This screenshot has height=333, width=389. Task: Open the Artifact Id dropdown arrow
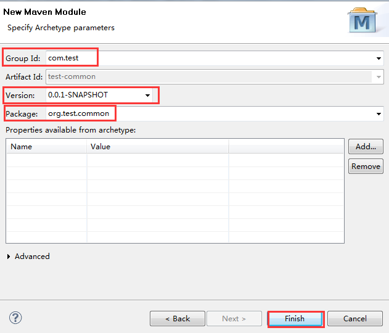(x=379, y=77)
